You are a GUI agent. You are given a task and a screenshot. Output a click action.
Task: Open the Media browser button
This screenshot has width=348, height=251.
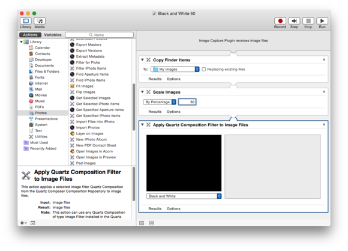[40, 21]
